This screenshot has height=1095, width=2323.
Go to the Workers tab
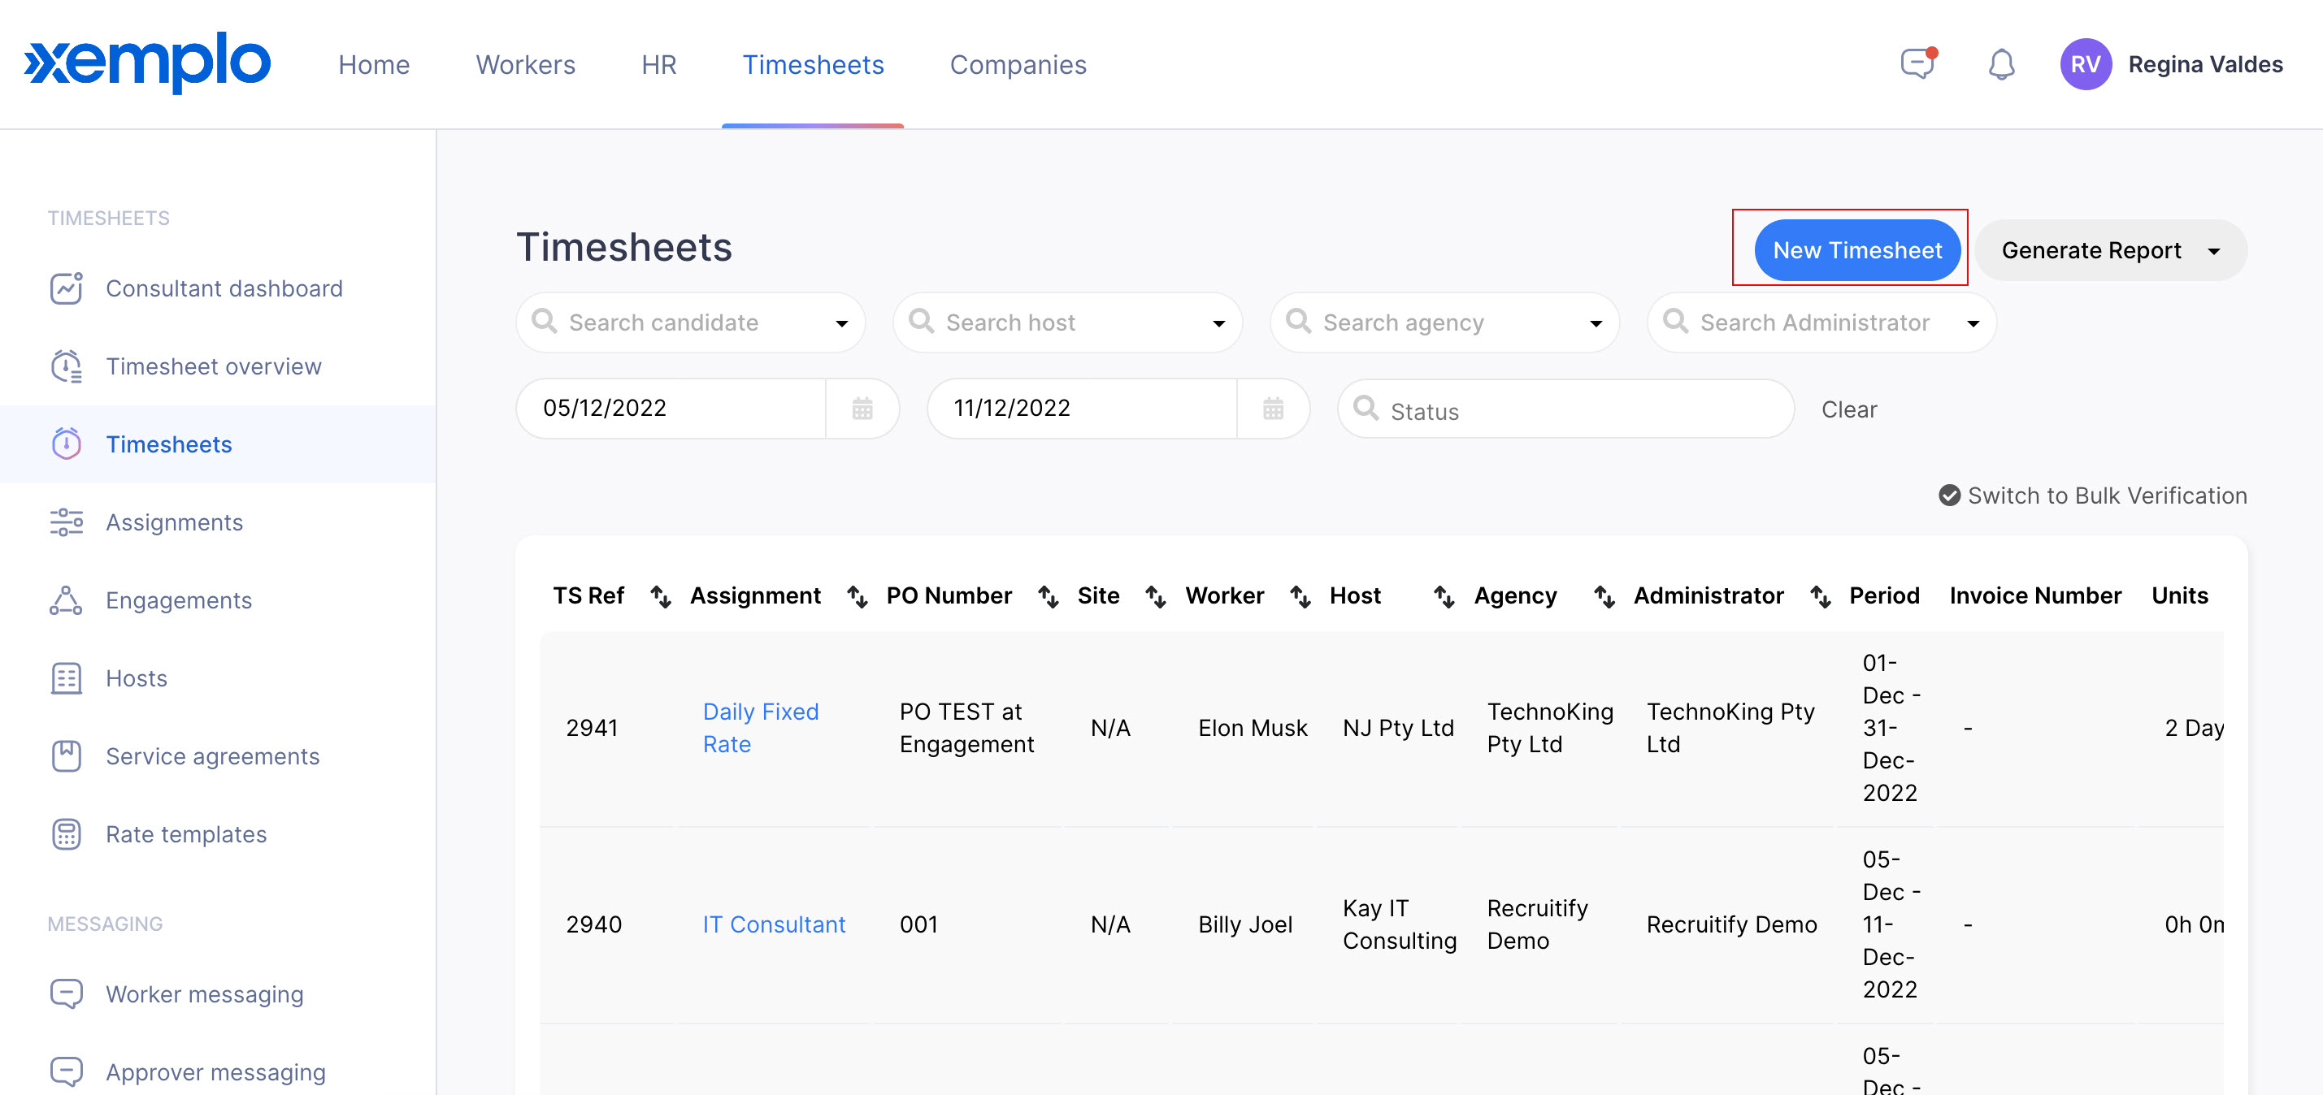[x=525, y=65]
